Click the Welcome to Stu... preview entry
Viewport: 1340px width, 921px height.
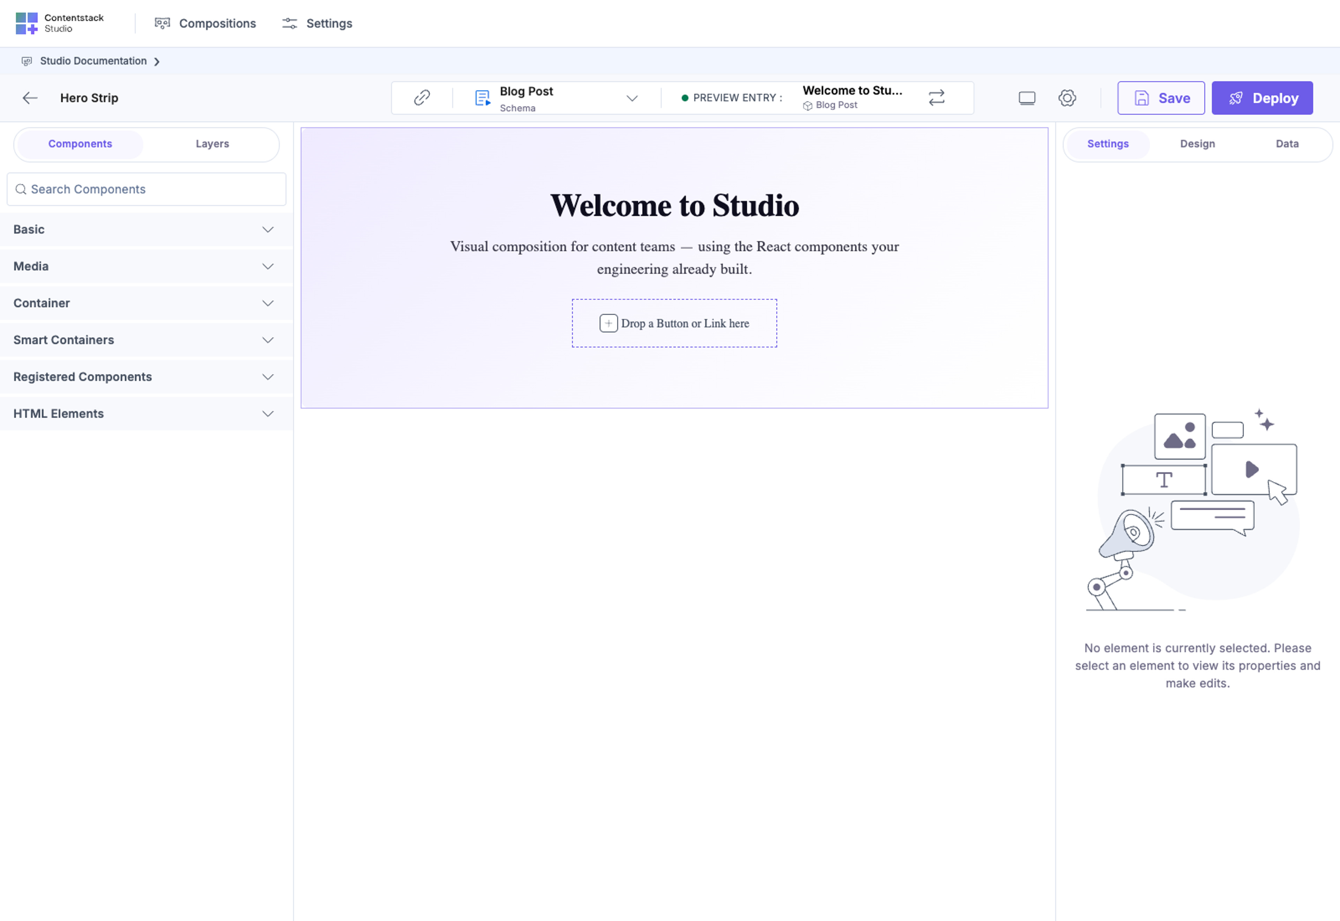853,97
